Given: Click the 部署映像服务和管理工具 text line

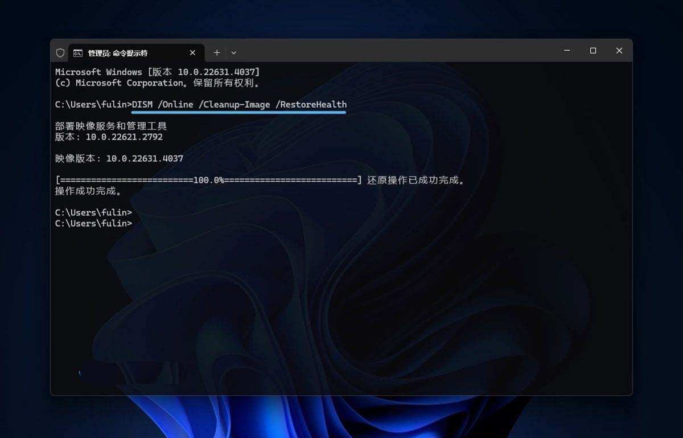Looking at the screenshot, I should point(111,126).
